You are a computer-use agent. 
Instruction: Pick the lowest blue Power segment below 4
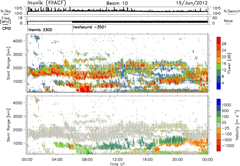pyautogui.click(x=219, y=86)
